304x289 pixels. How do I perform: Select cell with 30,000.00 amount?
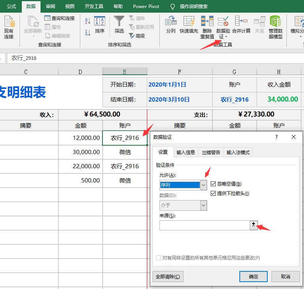click(x=80, y=152)
